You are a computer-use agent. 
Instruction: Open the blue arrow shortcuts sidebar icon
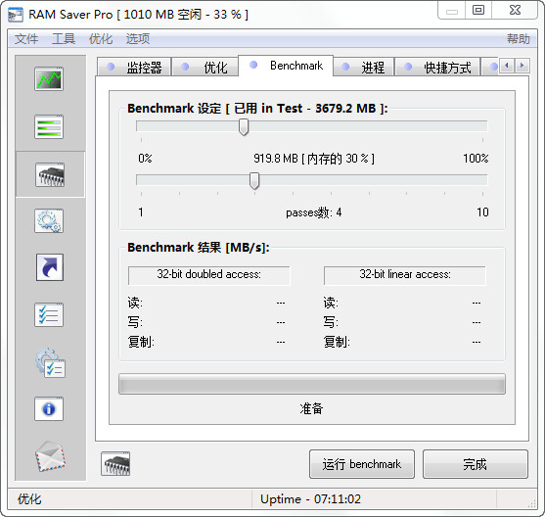click(x=50, y=267)
